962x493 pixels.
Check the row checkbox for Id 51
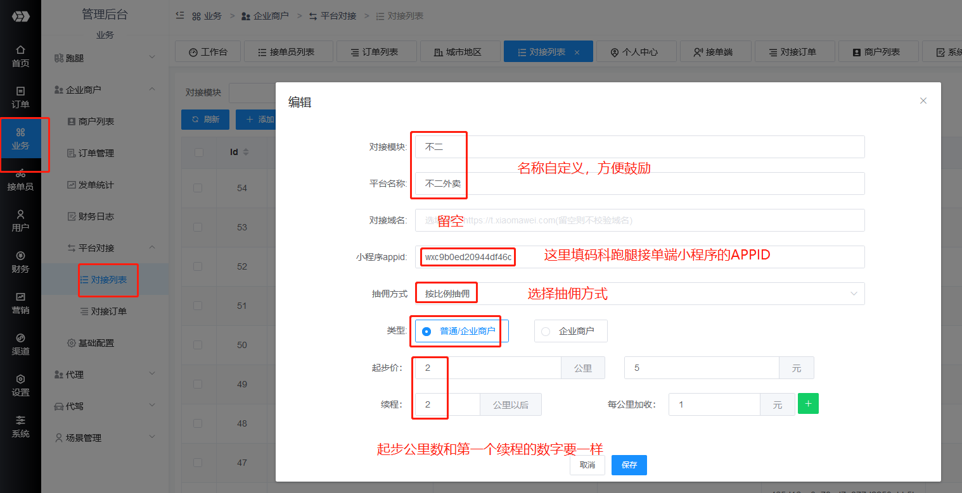(x=198, y=306)
